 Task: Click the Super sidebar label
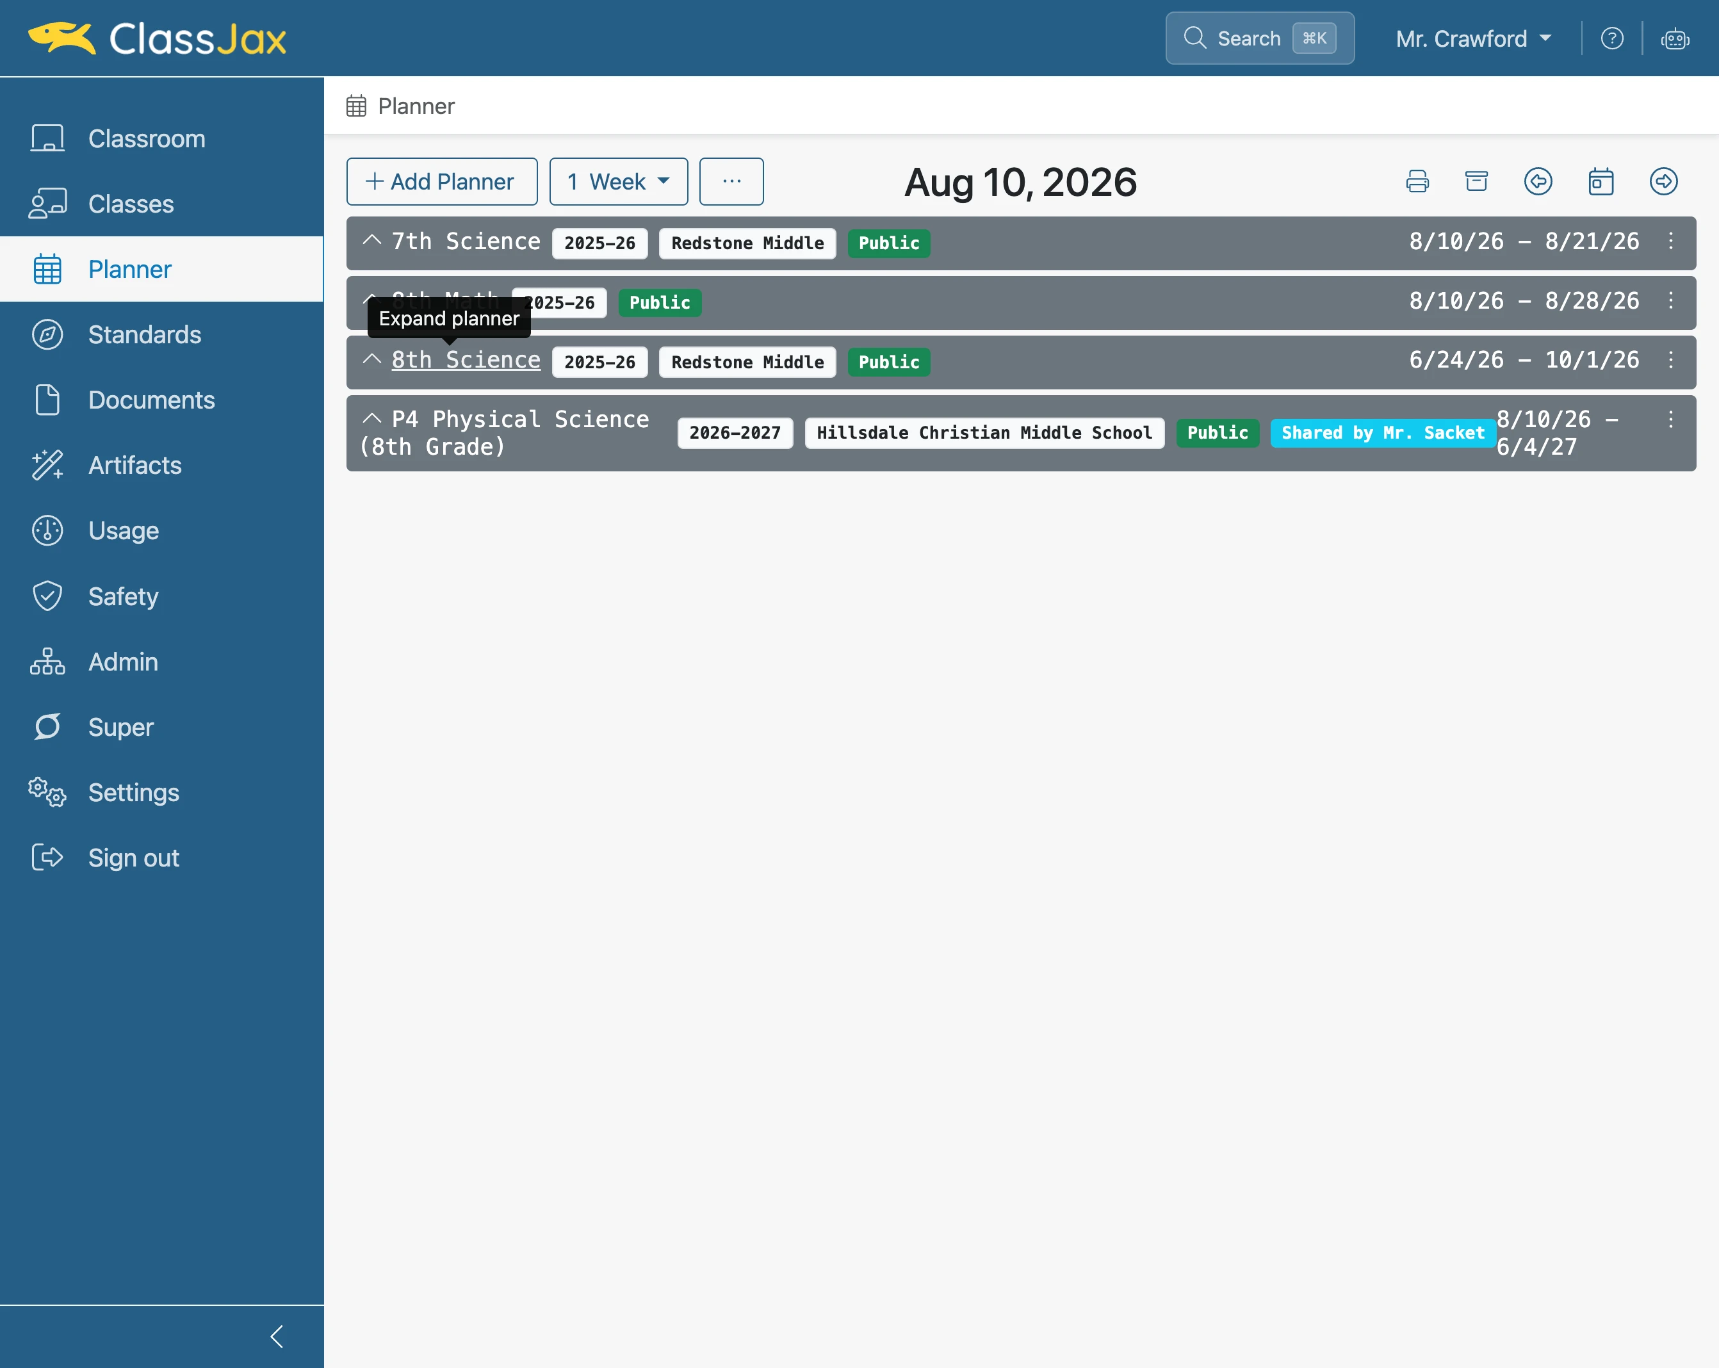(x=120, y=726)
